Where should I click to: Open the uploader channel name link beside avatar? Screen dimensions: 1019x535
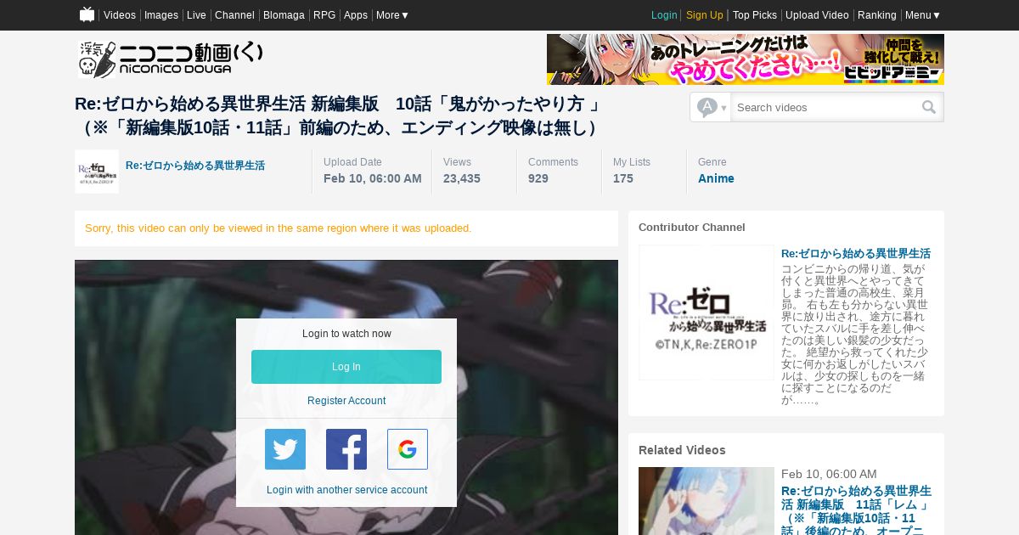[x=195, y=166]
